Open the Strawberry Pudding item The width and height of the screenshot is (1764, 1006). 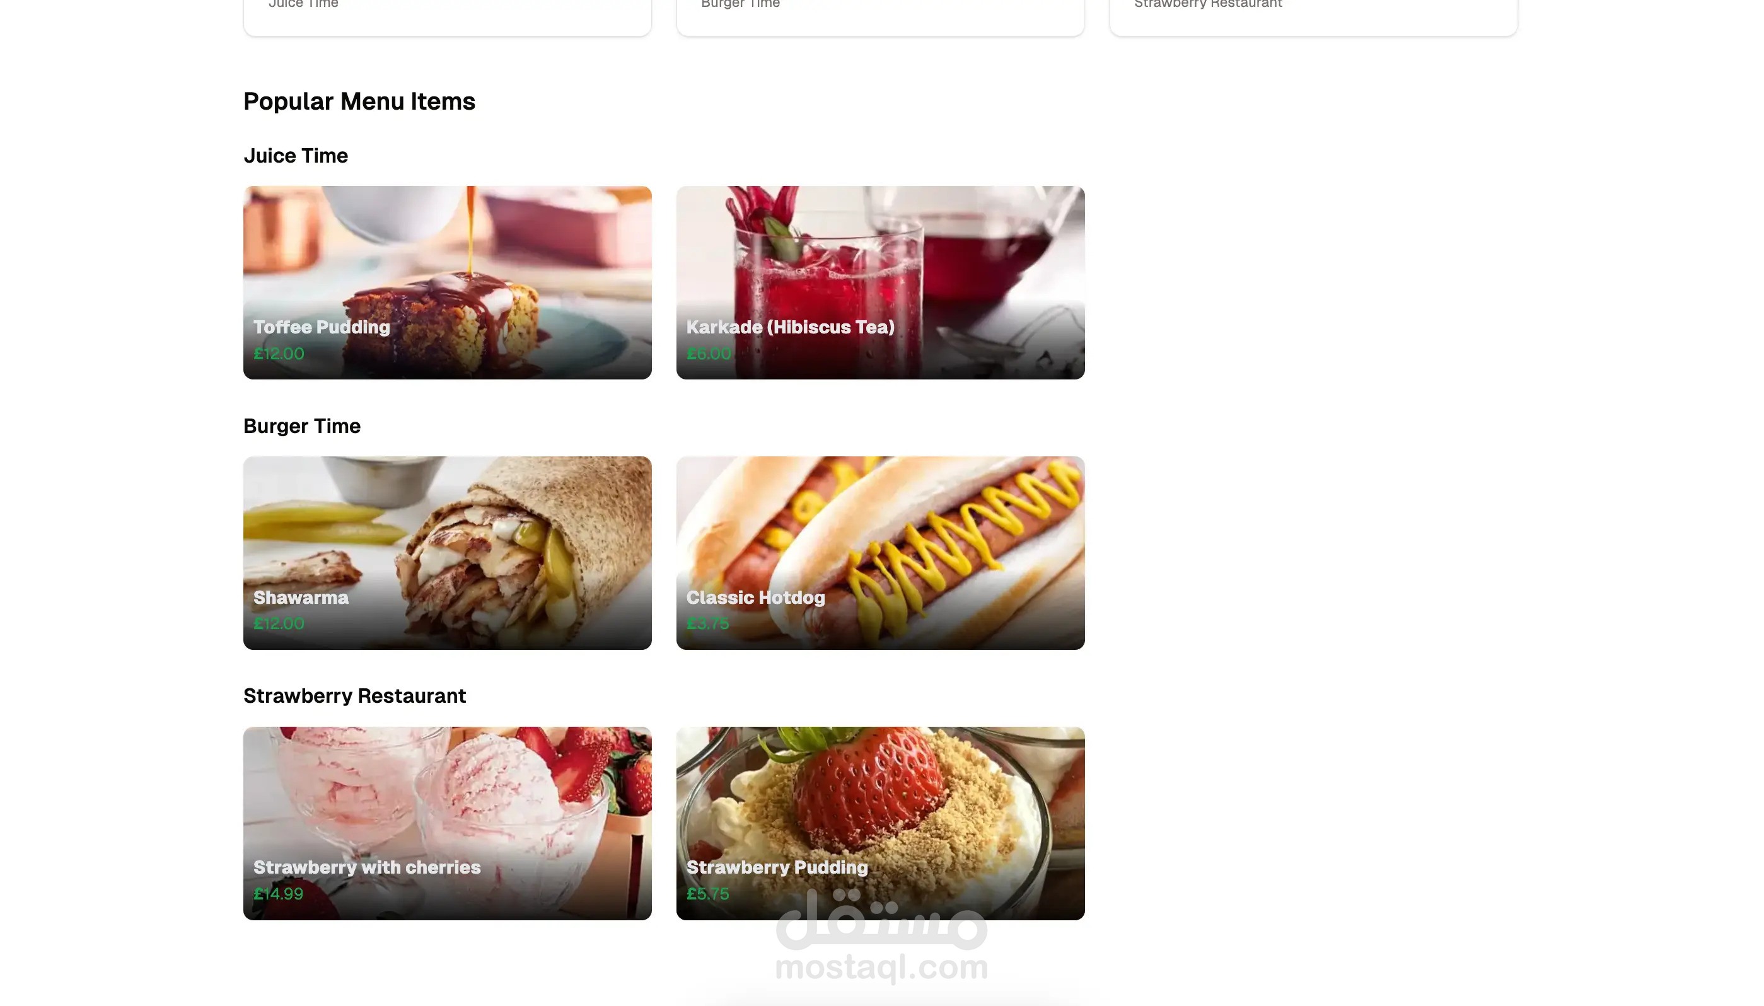(x=880, y=822)
